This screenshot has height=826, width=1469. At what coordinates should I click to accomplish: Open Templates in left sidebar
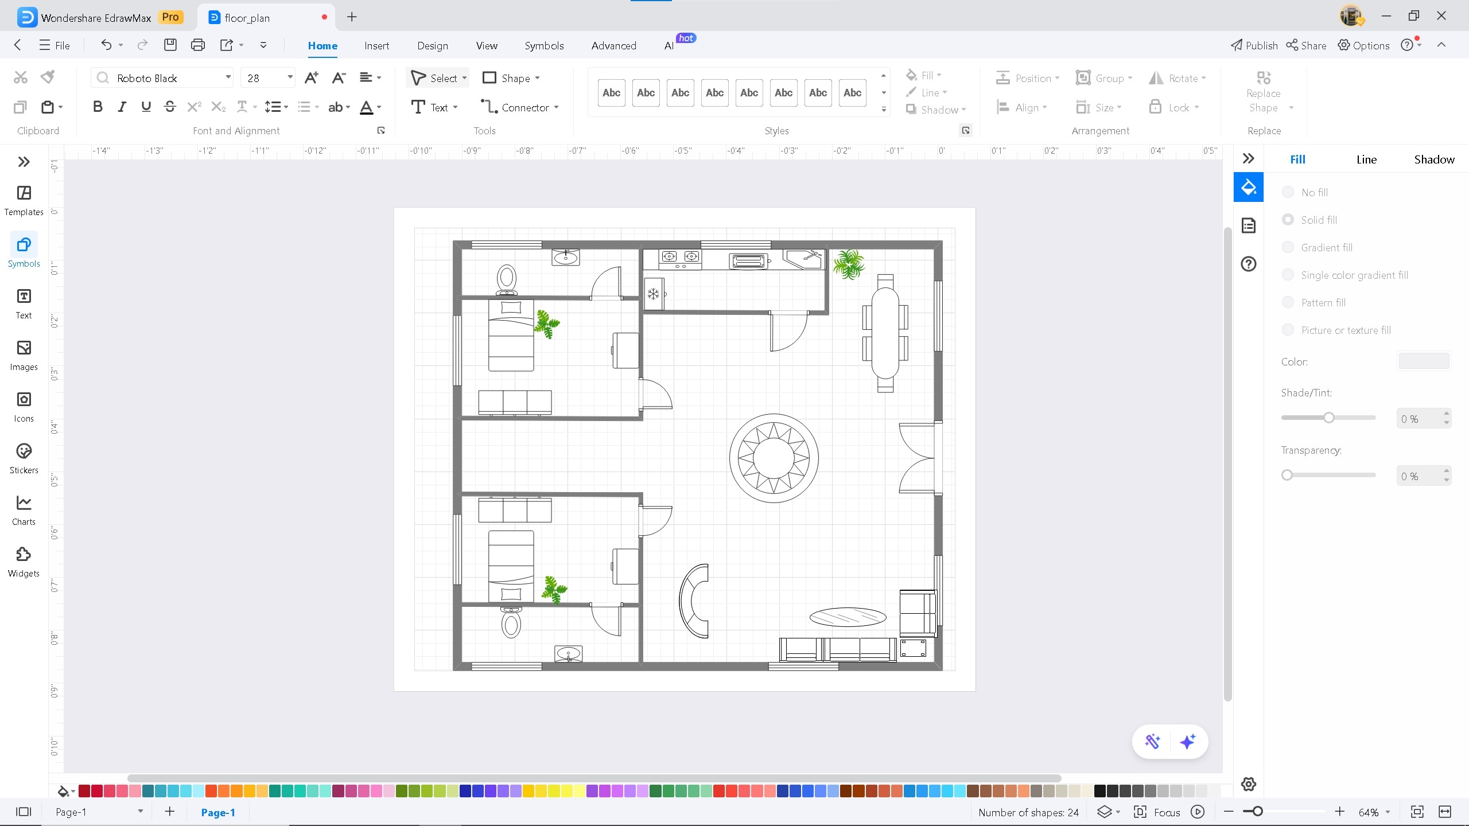[24, 201]
